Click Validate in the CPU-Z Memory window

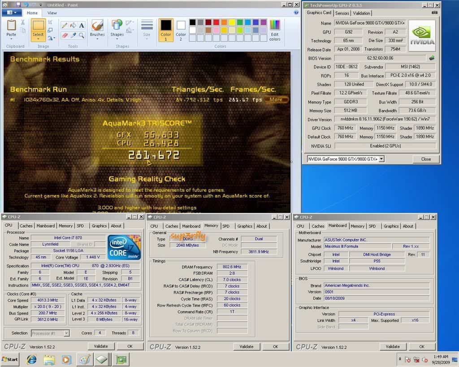[x=247, y=346]
